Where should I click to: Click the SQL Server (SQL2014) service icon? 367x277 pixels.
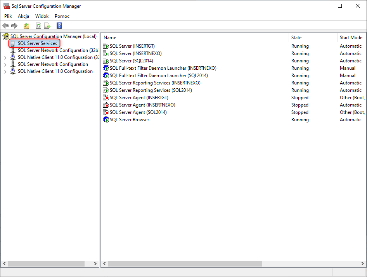[x=106, y=61]
